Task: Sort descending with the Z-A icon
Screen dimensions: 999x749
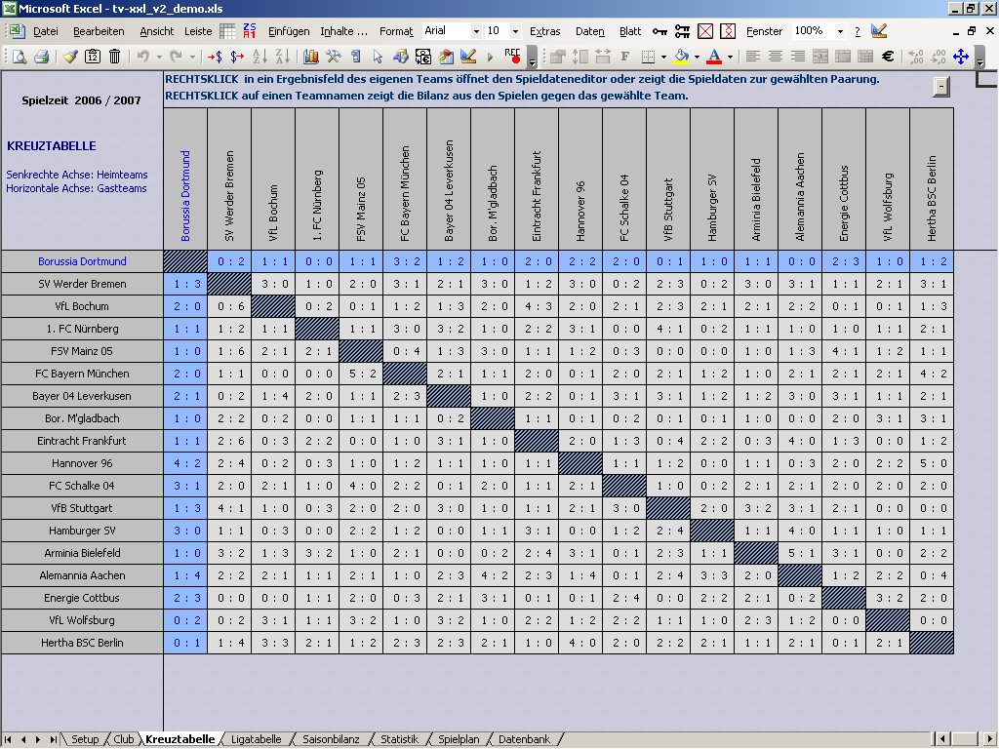Action: 282,57
